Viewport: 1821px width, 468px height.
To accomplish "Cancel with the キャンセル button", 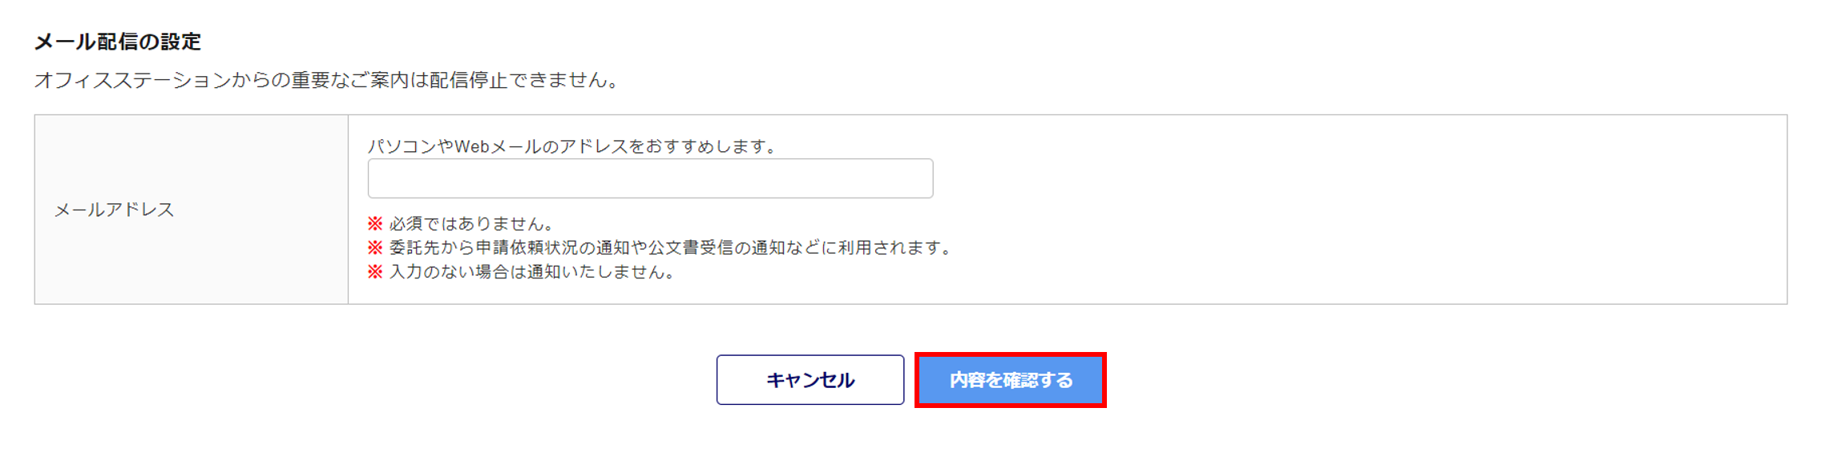I will 810,380.
